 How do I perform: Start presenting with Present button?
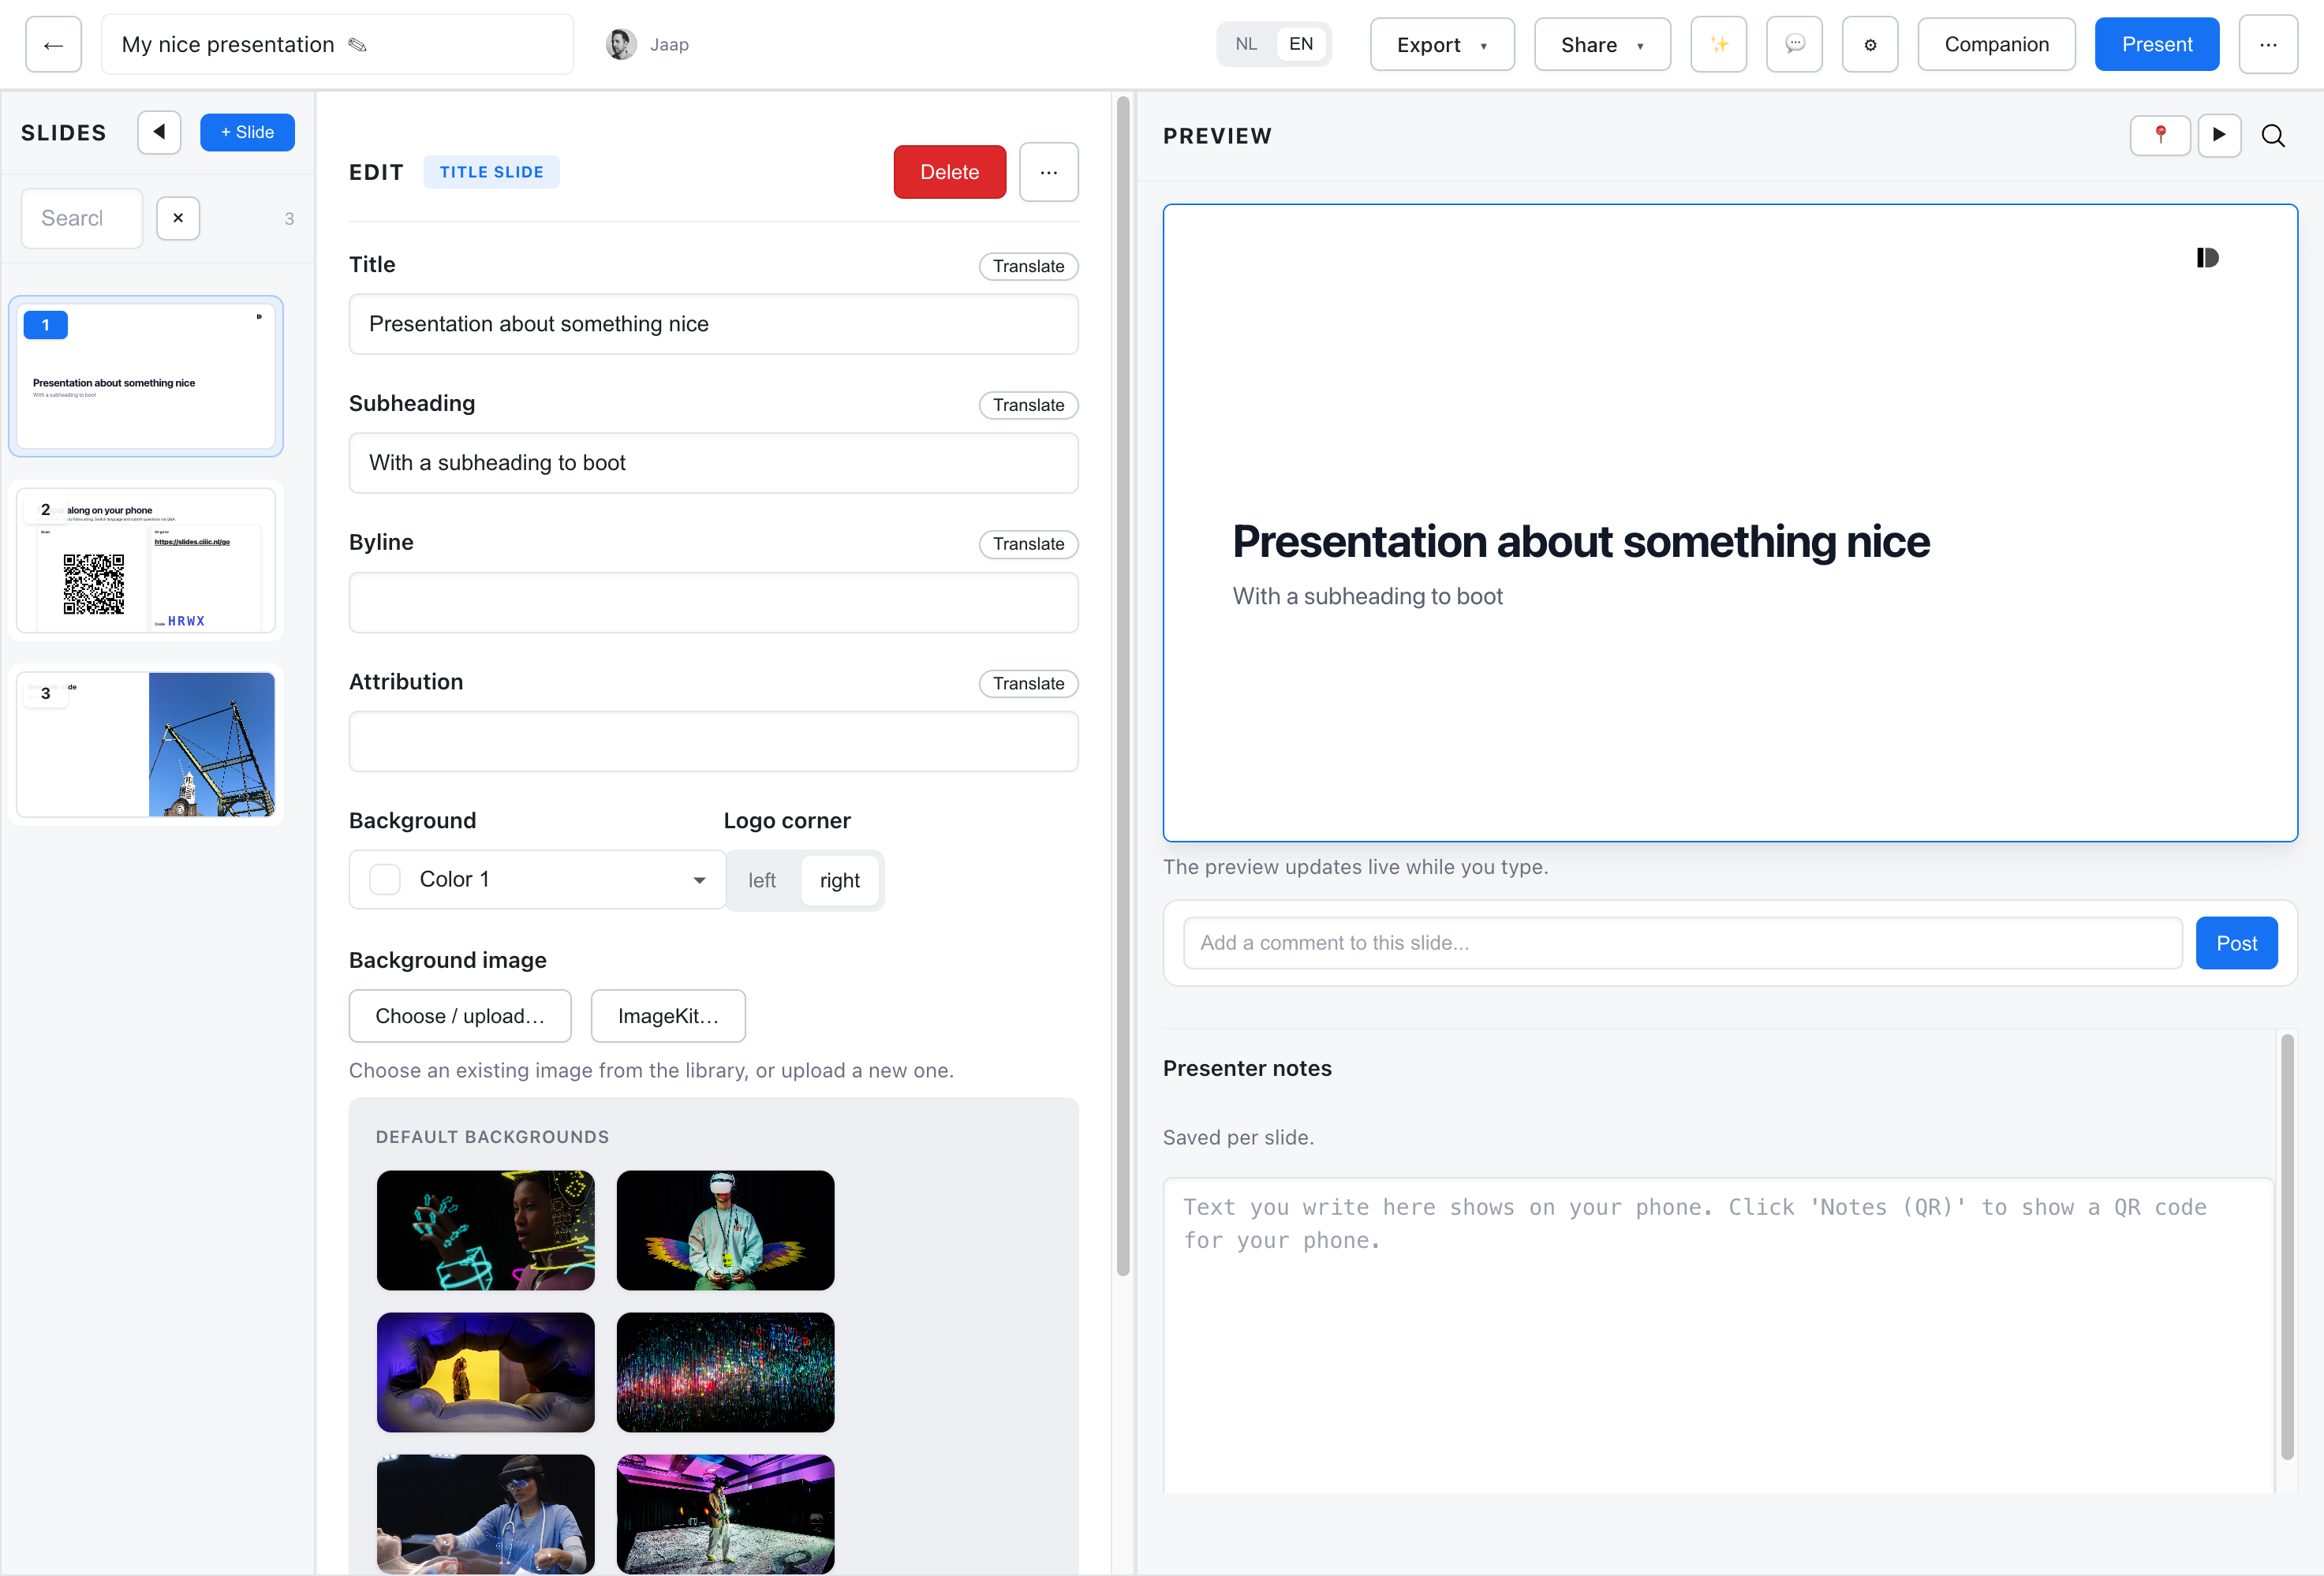pos(2157,45)
